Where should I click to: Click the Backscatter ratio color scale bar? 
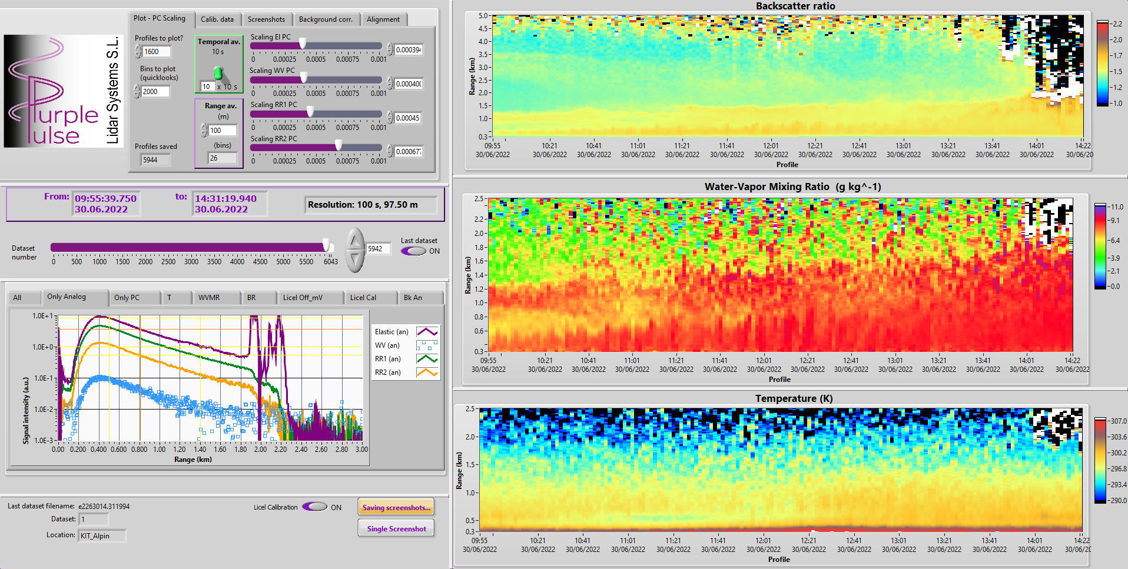tap(1102, 63)
